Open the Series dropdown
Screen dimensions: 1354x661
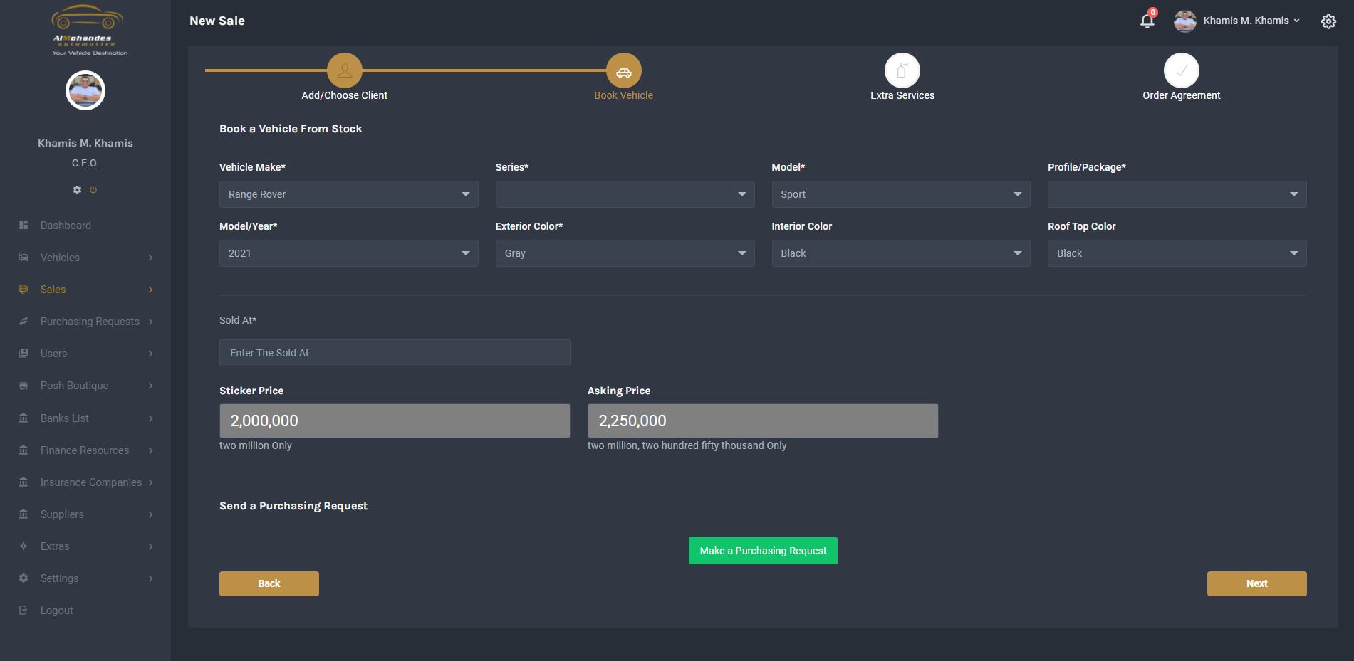click(625, 194)
